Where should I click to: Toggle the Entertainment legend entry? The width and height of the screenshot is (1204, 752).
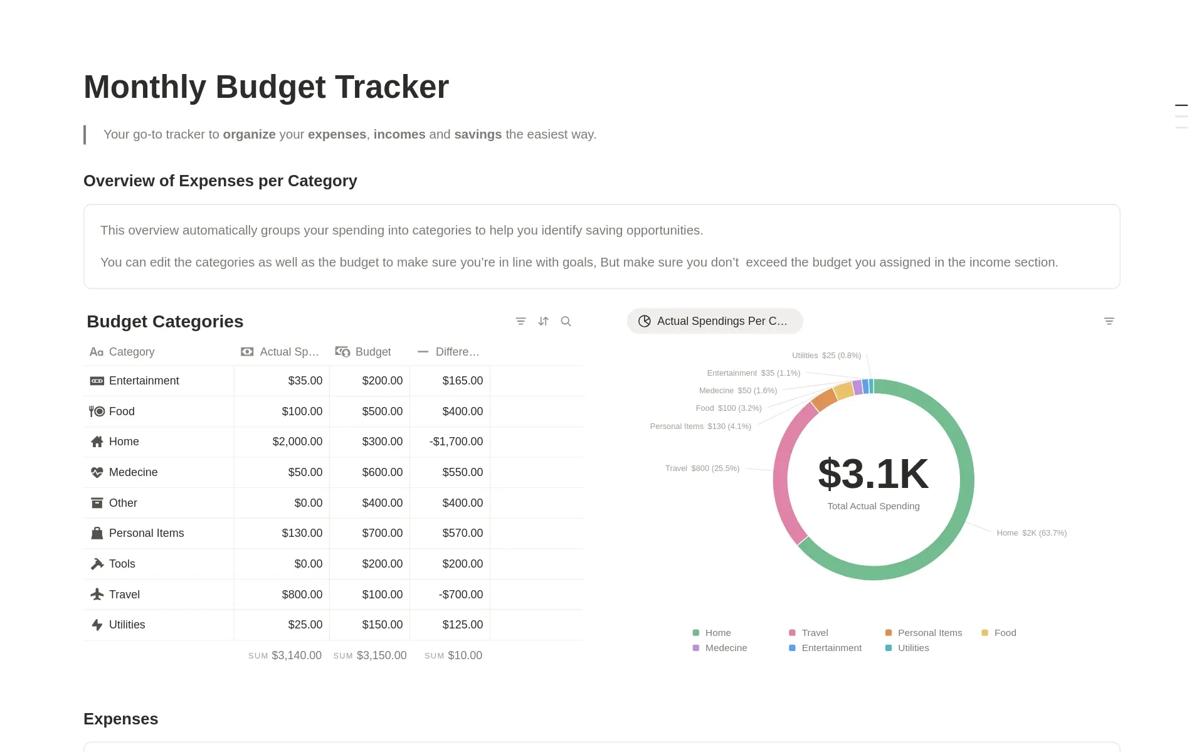click(825, 648)
